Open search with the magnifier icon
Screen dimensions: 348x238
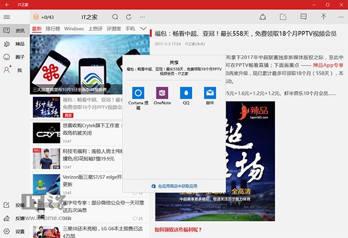115,17
